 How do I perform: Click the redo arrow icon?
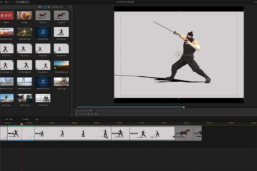point(13,2)
